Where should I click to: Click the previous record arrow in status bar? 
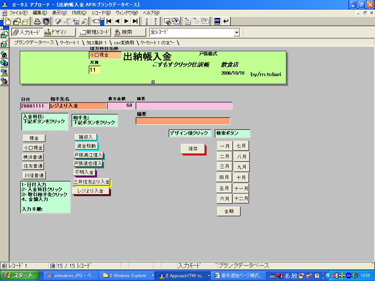click(4, 266)
